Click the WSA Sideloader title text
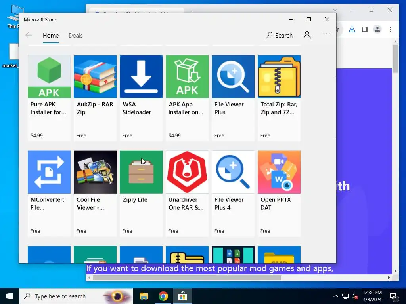The height and width of the screenshot is (304, 406). point(137,108)
